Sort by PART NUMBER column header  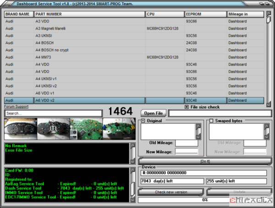(89, 14)
